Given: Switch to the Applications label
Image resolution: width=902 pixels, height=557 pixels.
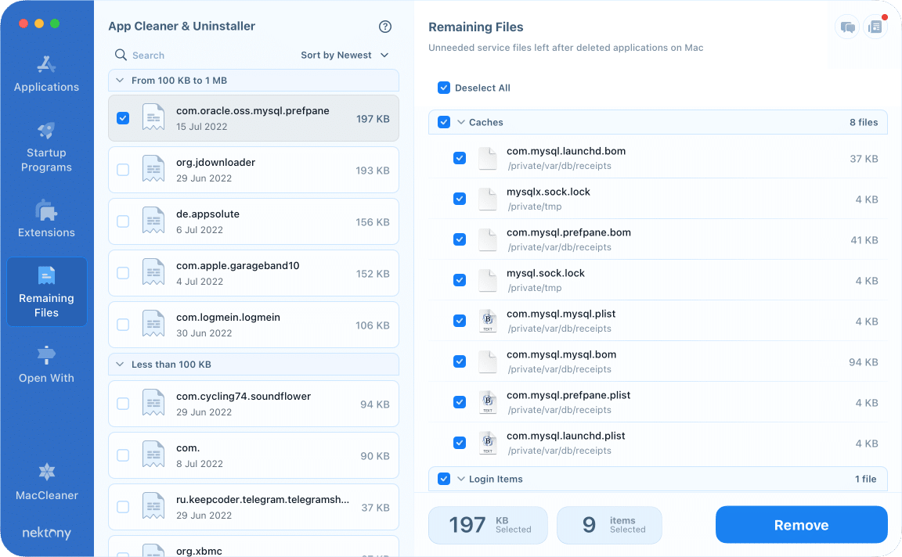Looking at the screenshot, I should pyautogui.click(x=46, y=87).
